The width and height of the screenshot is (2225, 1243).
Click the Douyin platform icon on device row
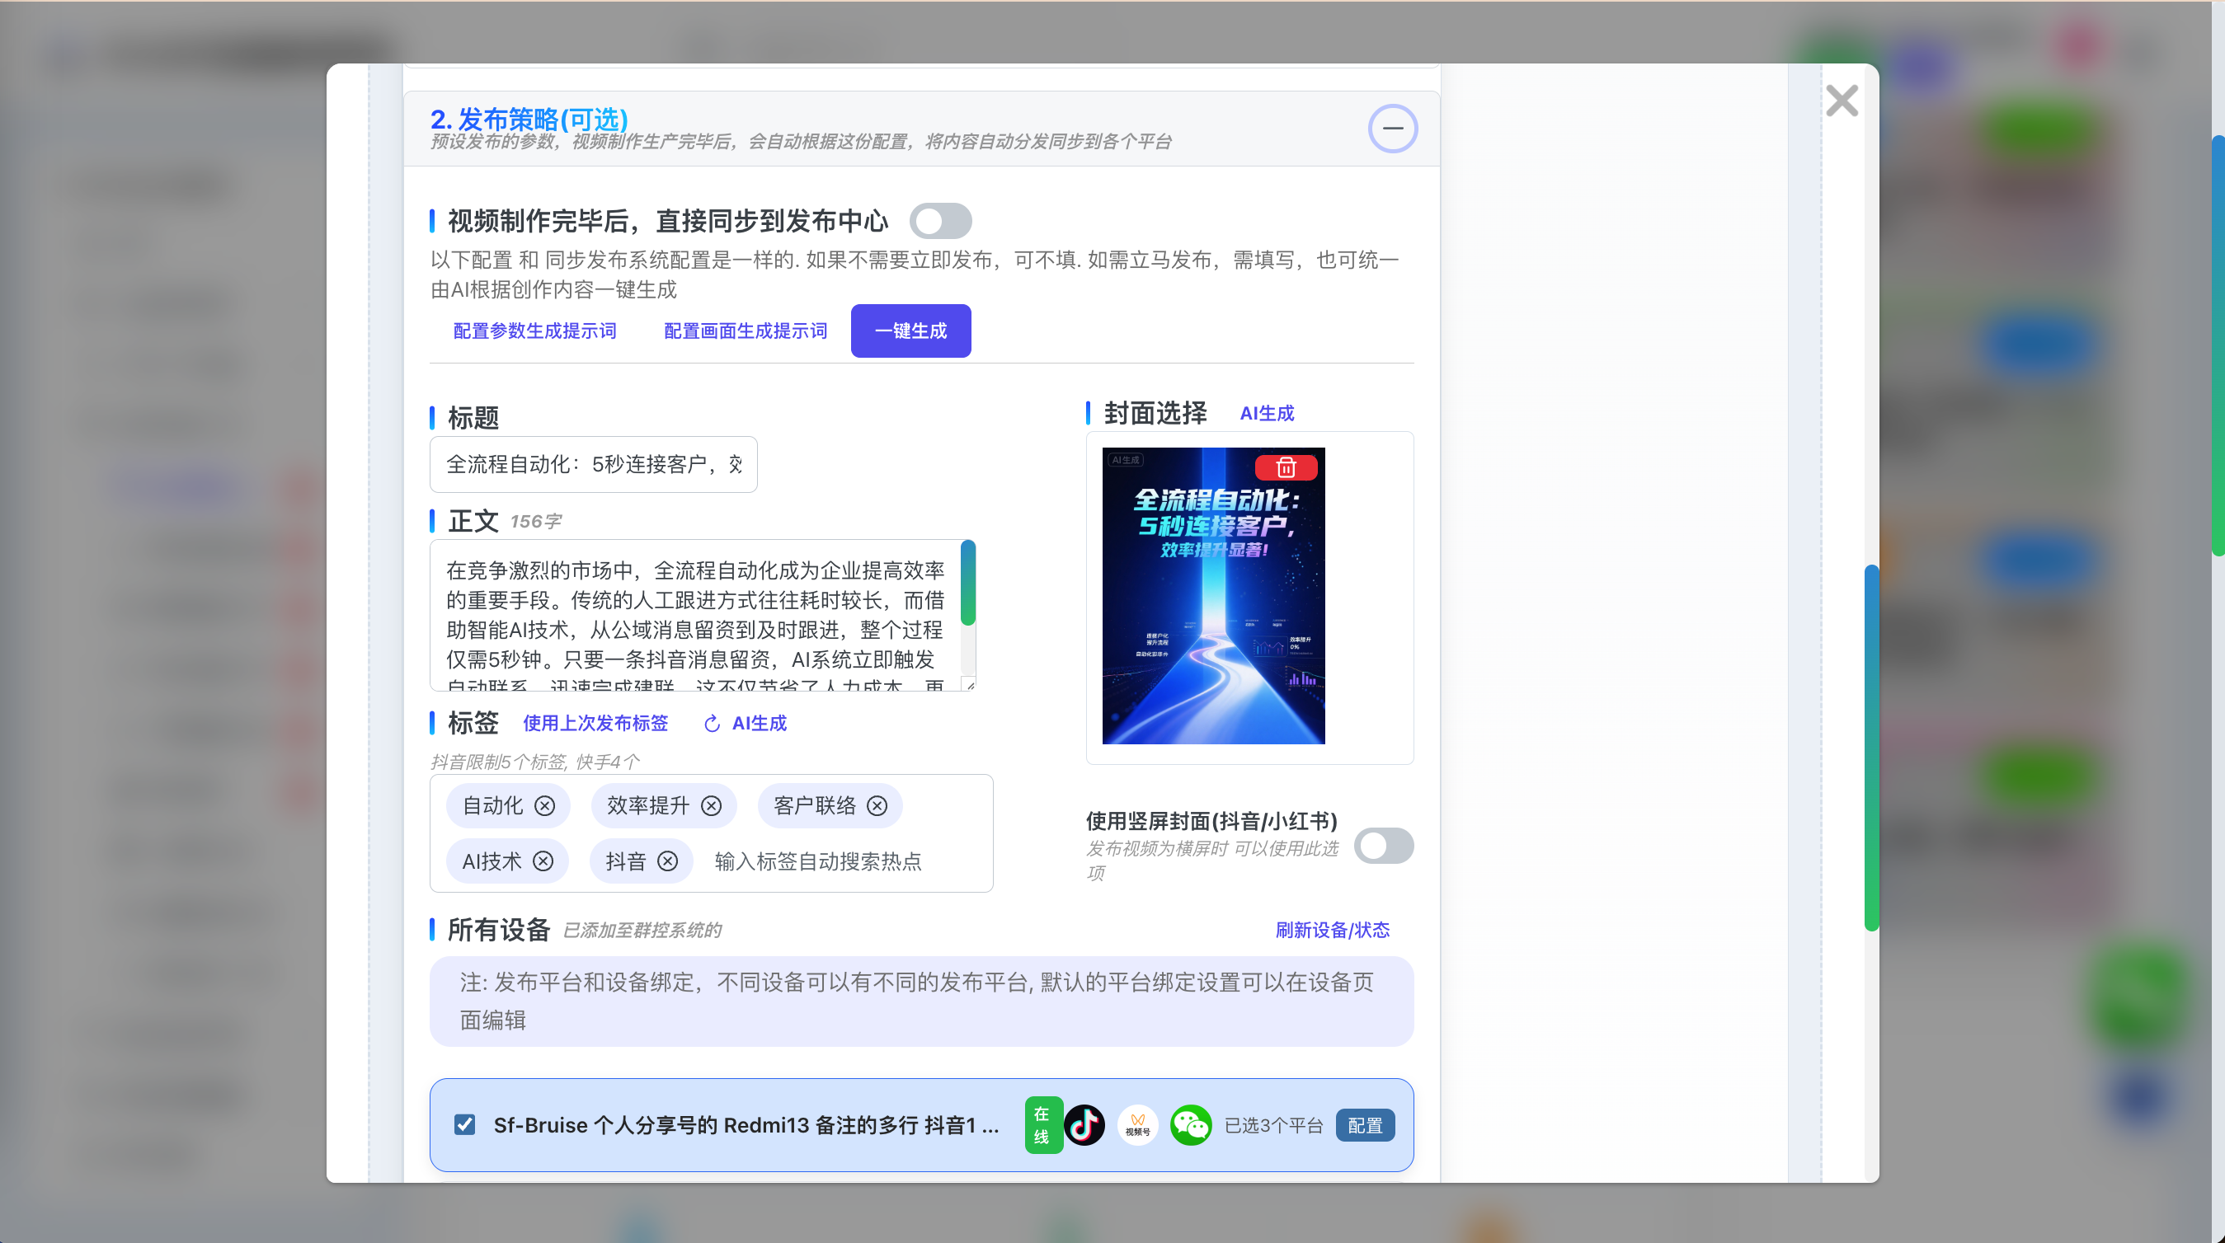point(1084,1125)
